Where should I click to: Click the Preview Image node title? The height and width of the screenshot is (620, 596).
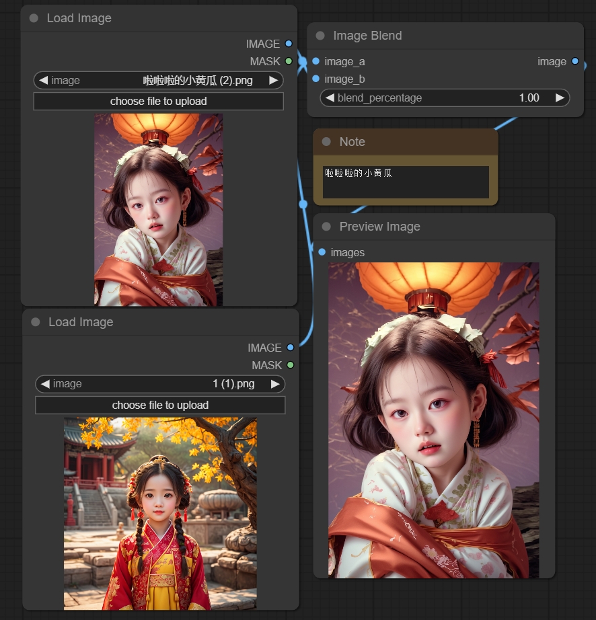coord(379,227)
